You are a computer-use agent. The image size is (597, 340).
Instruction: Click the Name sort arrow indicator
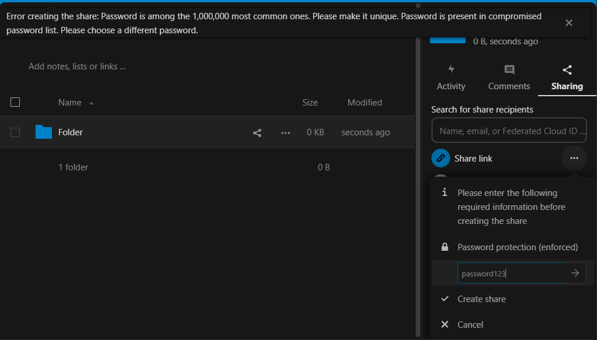pos(92,103)
